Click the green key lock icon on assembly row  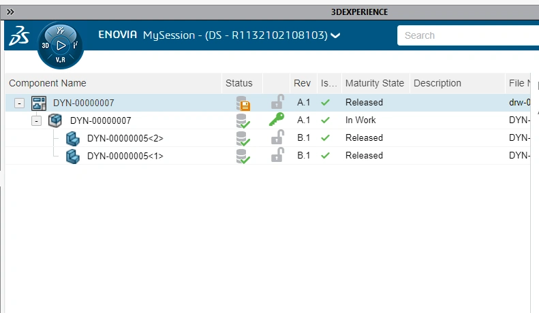coord(277,119)
